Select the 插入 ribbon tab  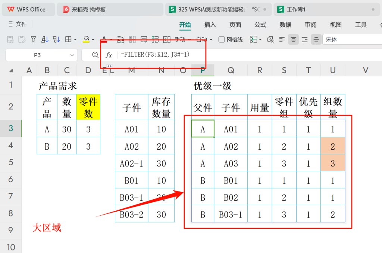210,25
